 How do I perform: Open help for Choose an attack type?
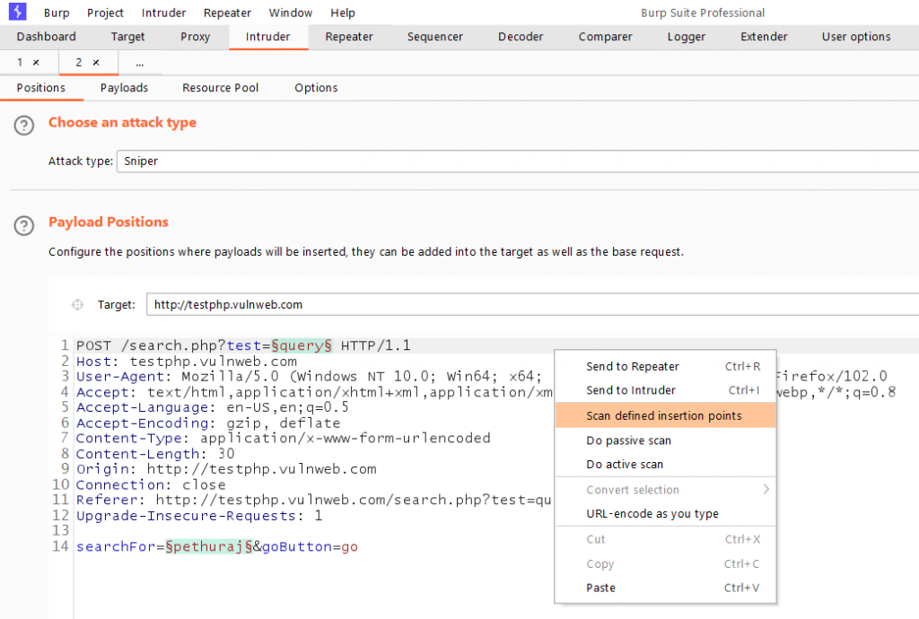click(x=24, y=126)
